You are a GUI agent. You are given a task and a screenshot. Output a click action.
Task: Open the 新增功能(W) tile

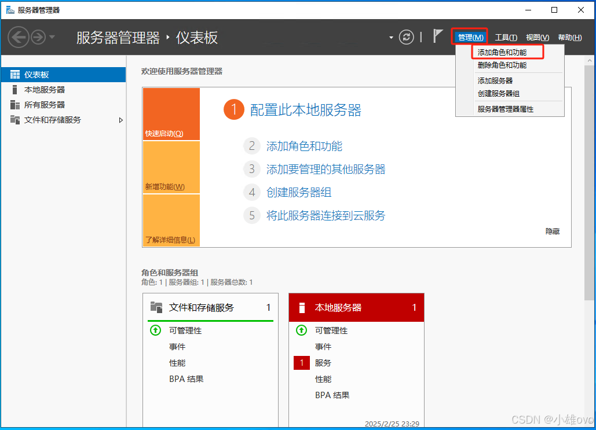pyautogui.click(x=171, y=167)
